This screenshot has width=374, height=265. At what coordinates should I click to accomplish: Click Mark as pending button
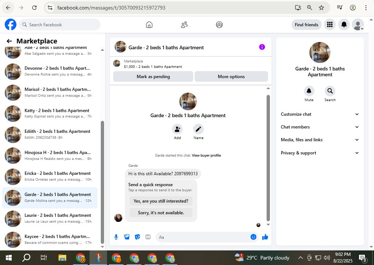point(153,77)
